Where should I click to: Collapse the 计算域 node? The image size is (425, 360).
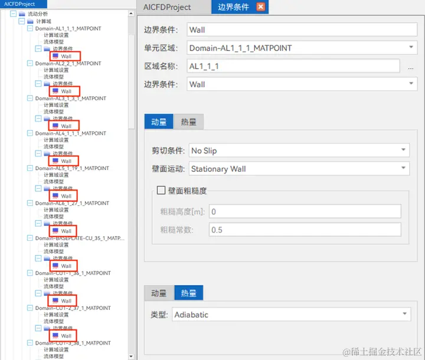click(x=22, y=21)
